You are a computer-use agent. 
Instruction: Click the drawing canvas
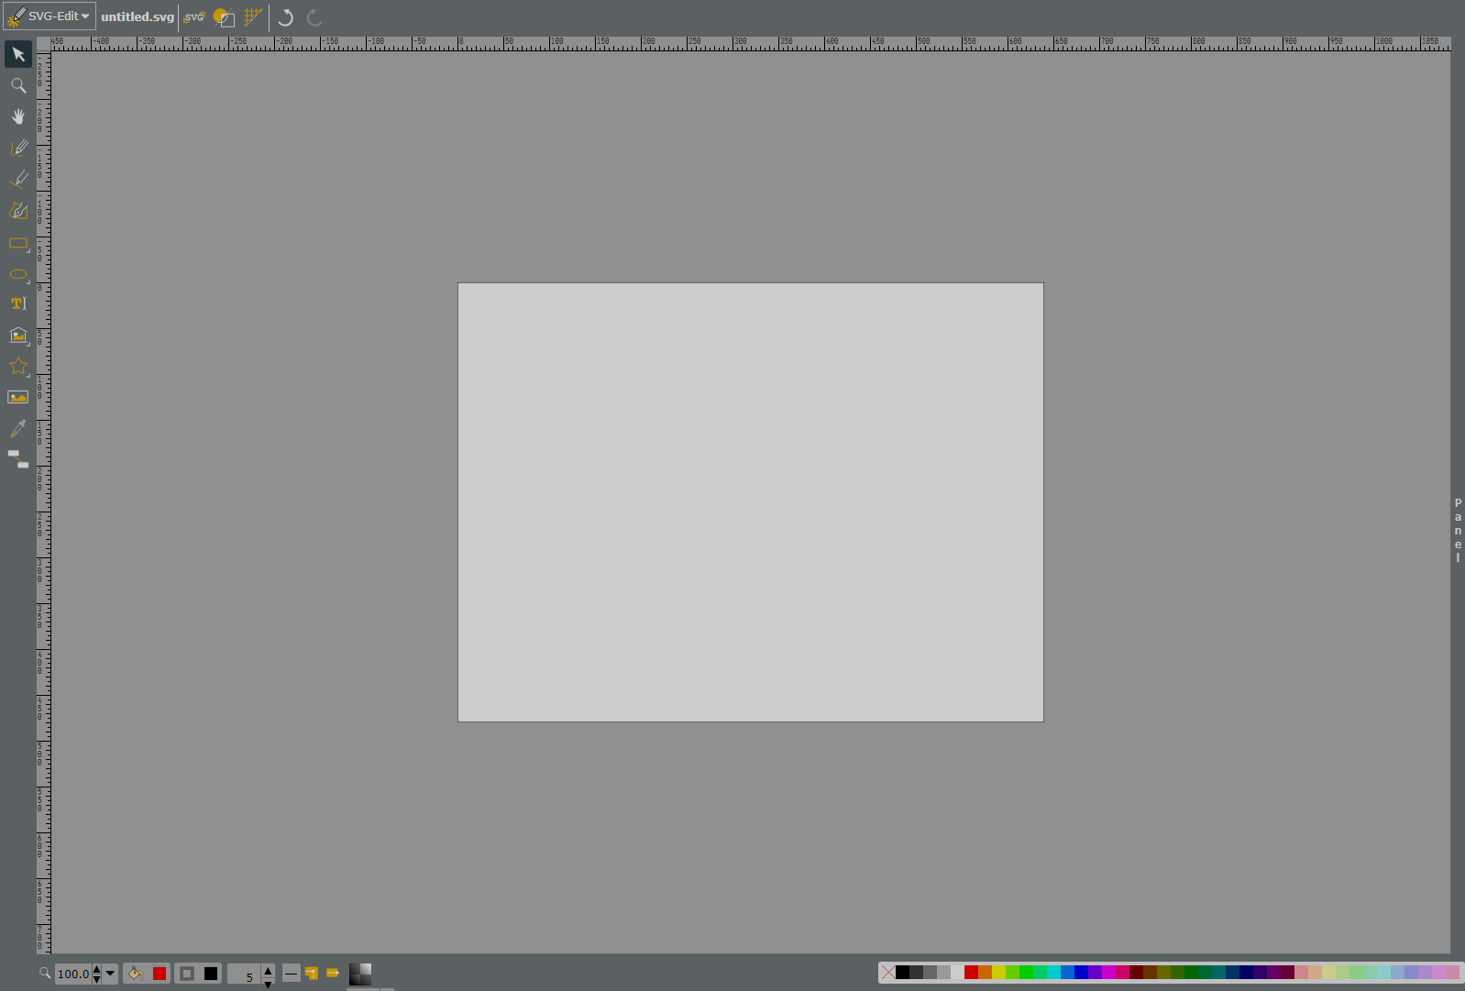[x=751, y=502]
